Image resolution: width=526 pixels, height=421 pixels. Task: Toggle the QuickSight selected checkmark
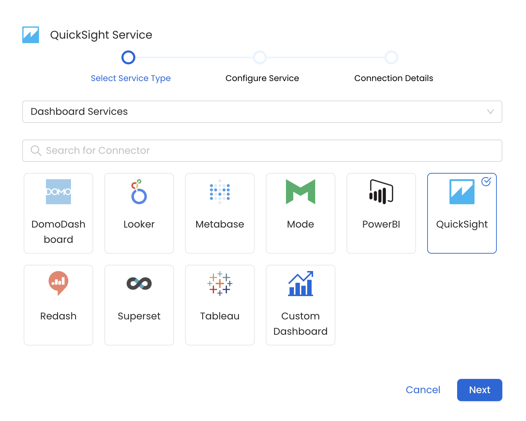pos(486,182)
